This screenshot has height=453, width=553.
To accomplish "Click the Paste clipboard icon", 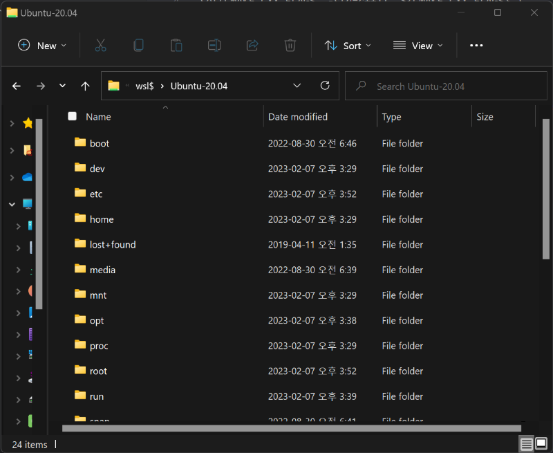I will click(x=176, y=46).
